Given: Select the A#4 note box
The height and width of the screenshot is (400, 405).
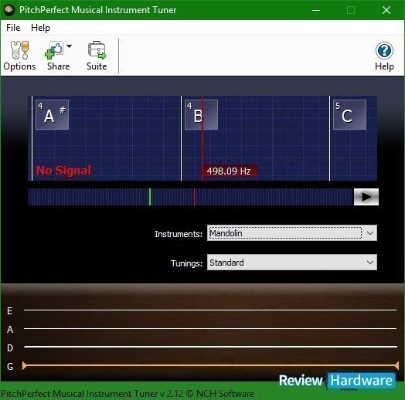Looking at the screenshot, I should click(x=53, y=114).
